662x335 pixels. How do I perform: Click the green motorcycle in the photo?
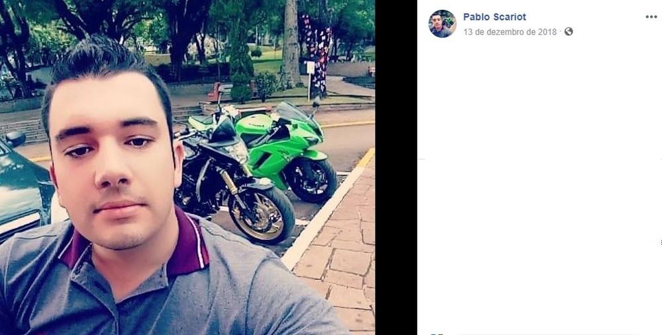(x=281, y=149)
